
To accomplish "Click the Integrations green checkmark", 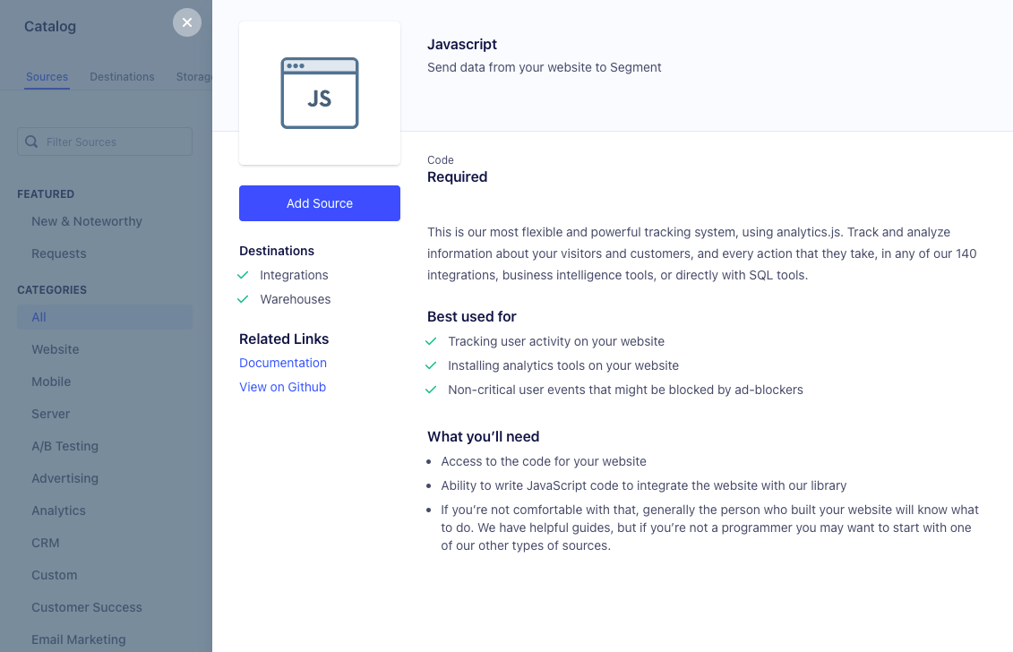I will pyautogui.click(x=243, y=275).
